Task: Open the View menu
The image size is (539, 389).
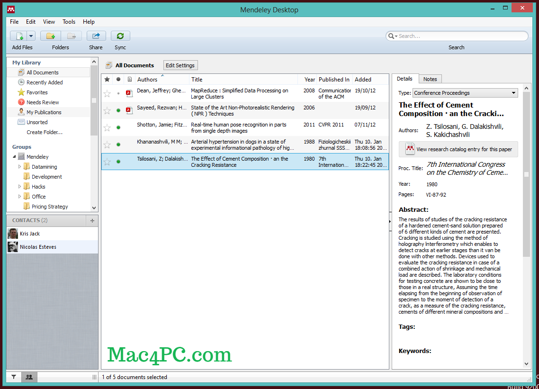Action: click(49, 22)
